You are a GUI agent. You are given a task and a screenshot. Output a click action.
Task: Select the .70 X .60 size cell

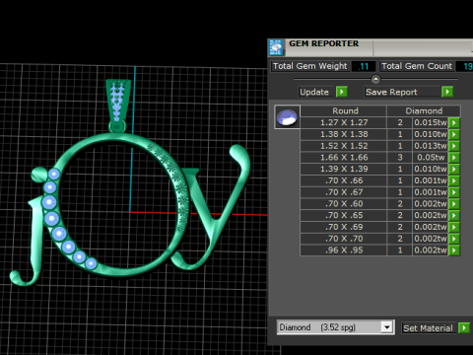click(x=344, y=204)
